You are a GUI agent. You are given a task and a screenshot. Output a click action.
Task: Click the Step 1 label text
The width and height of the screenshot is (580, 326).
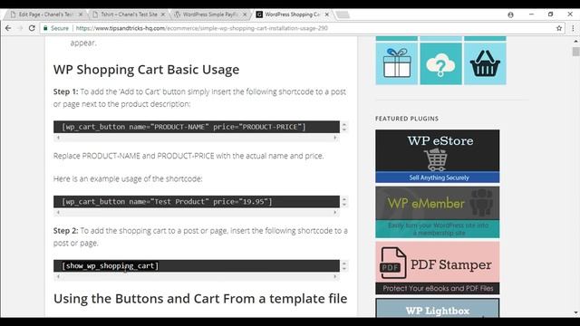65,91
